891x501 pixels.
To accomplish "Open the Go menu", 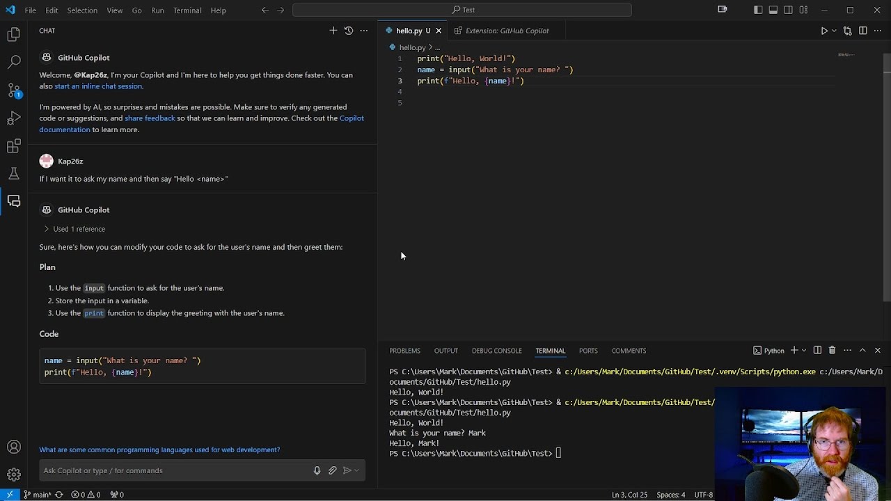I will click(137, 10).
